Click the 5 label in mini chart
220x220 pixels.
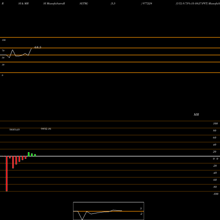(141, 209)
